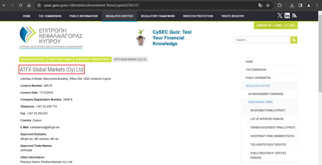Focus the site Search field
This screenshot has width=322, height=165.
tap(262, 40)
